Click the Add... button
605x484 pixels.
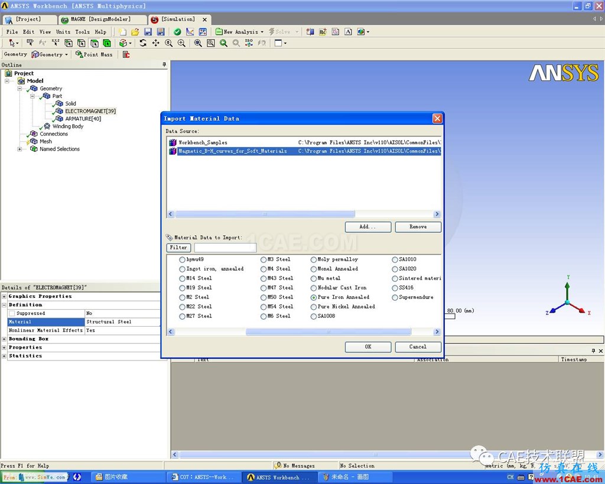[x=368, y=227]
